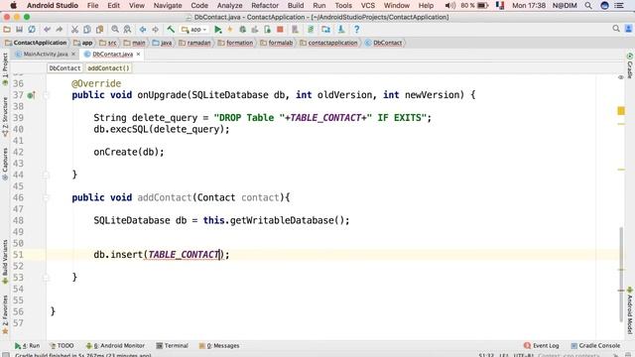The height and width of the screenshot is (357, 635).
Task: Open the Gradle sidebar tab on right
Action: click(630, 65)
